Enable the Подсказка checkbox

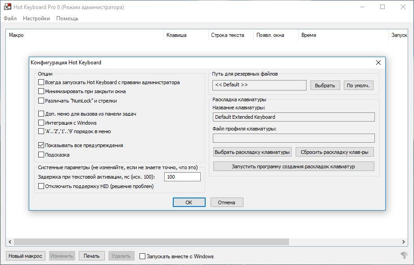(x=41, y=155)
